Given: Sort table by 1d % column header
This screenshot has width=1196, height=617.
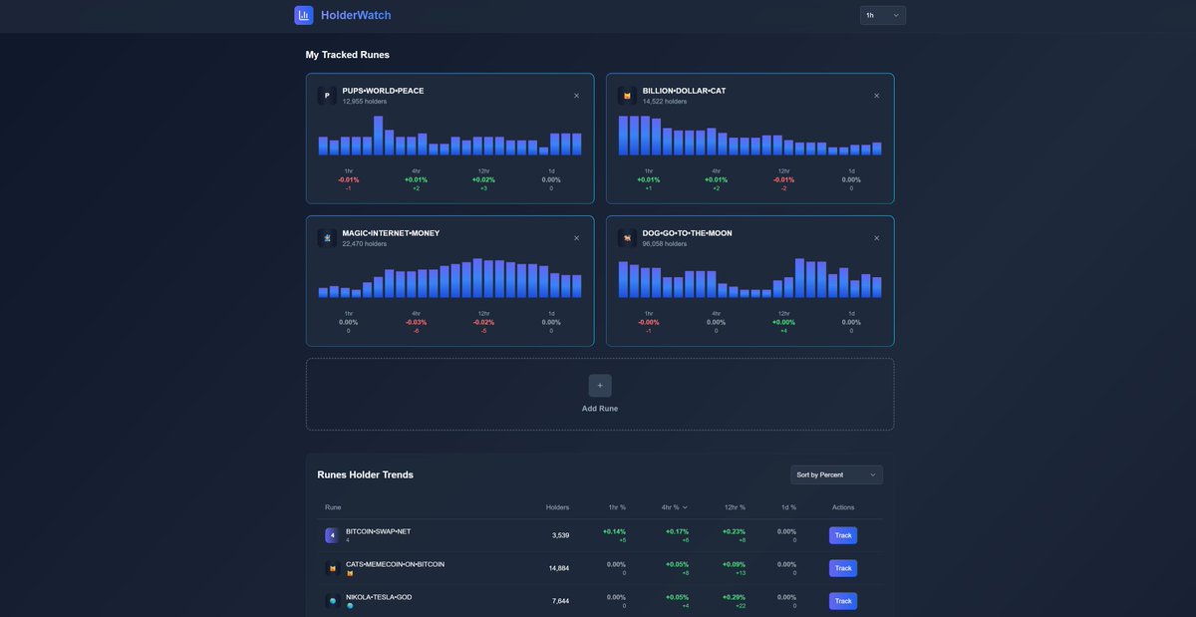Looking at the screenshot, I should 786,507.
